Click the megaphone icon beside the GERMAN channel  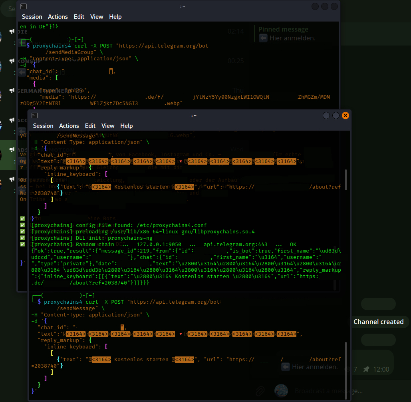pyautogui.click(x=12, y=90)
